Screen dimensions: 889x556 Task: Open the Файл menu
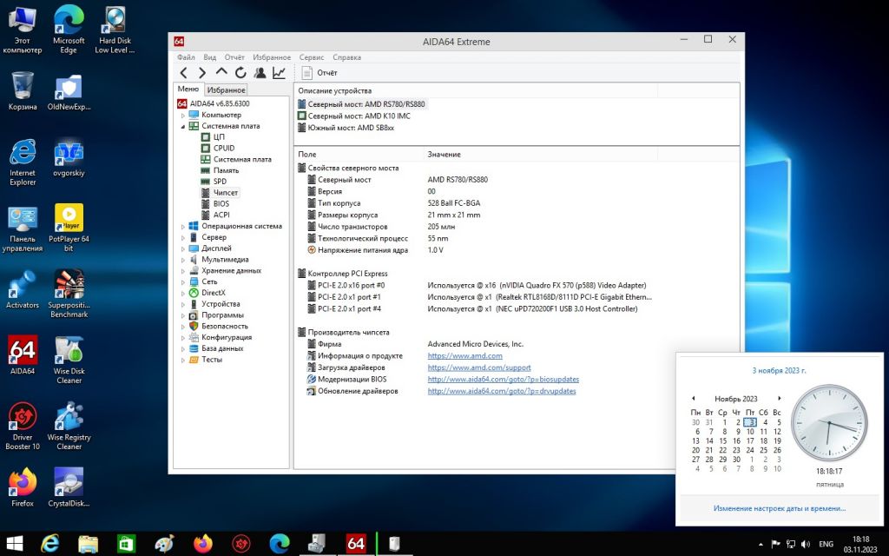(x=186, y=57)
